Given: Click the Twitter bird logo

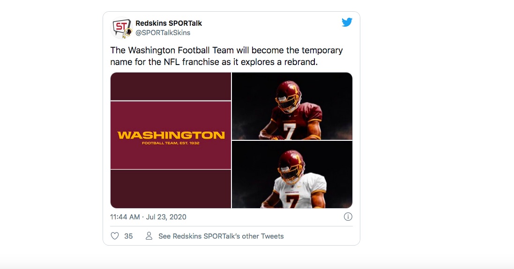Looking at the screenshot, I should [347, 22].
